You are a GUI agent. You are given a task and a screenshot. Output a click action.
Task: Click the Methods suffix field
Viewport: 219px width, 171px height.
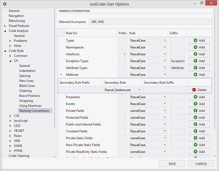tap(178, 74)
